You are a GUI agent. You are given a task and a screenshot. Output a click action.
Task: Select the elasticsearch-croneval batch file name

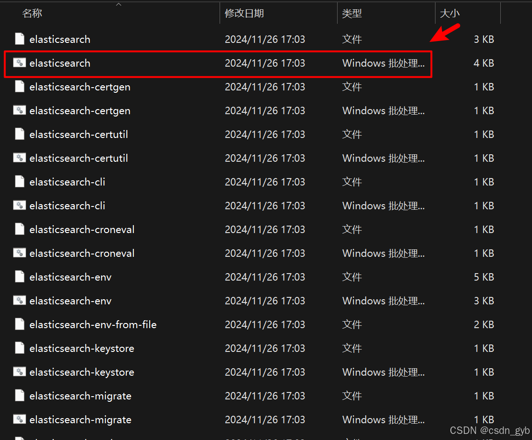pyautogui.click(x=82, y=253)
